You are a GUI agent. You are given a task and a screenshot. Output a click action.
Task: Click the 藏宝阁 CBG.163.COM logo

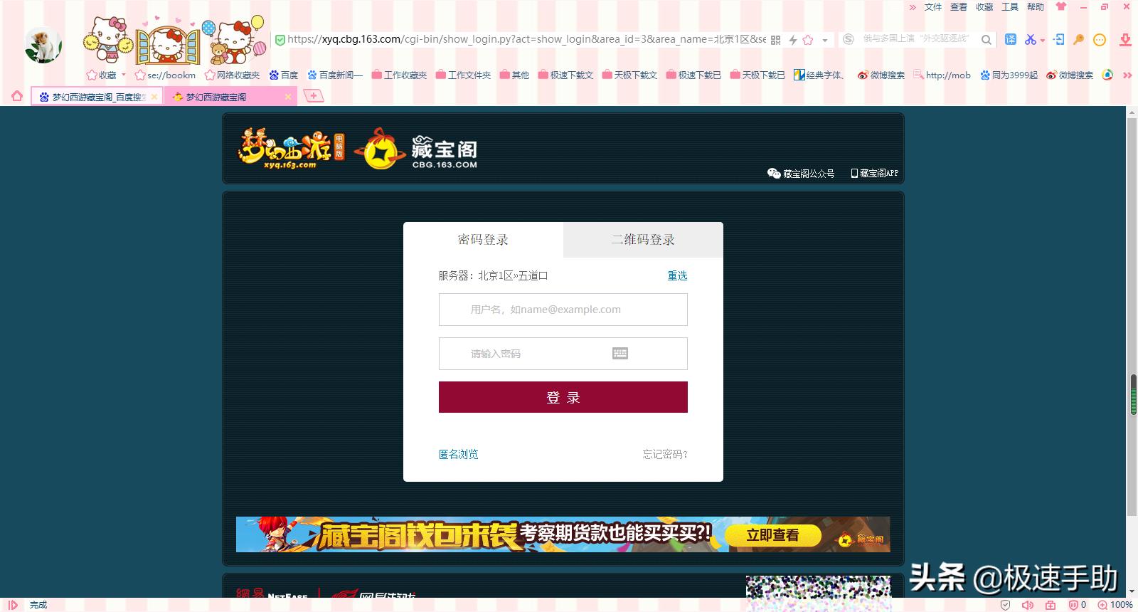coord(415,149)
